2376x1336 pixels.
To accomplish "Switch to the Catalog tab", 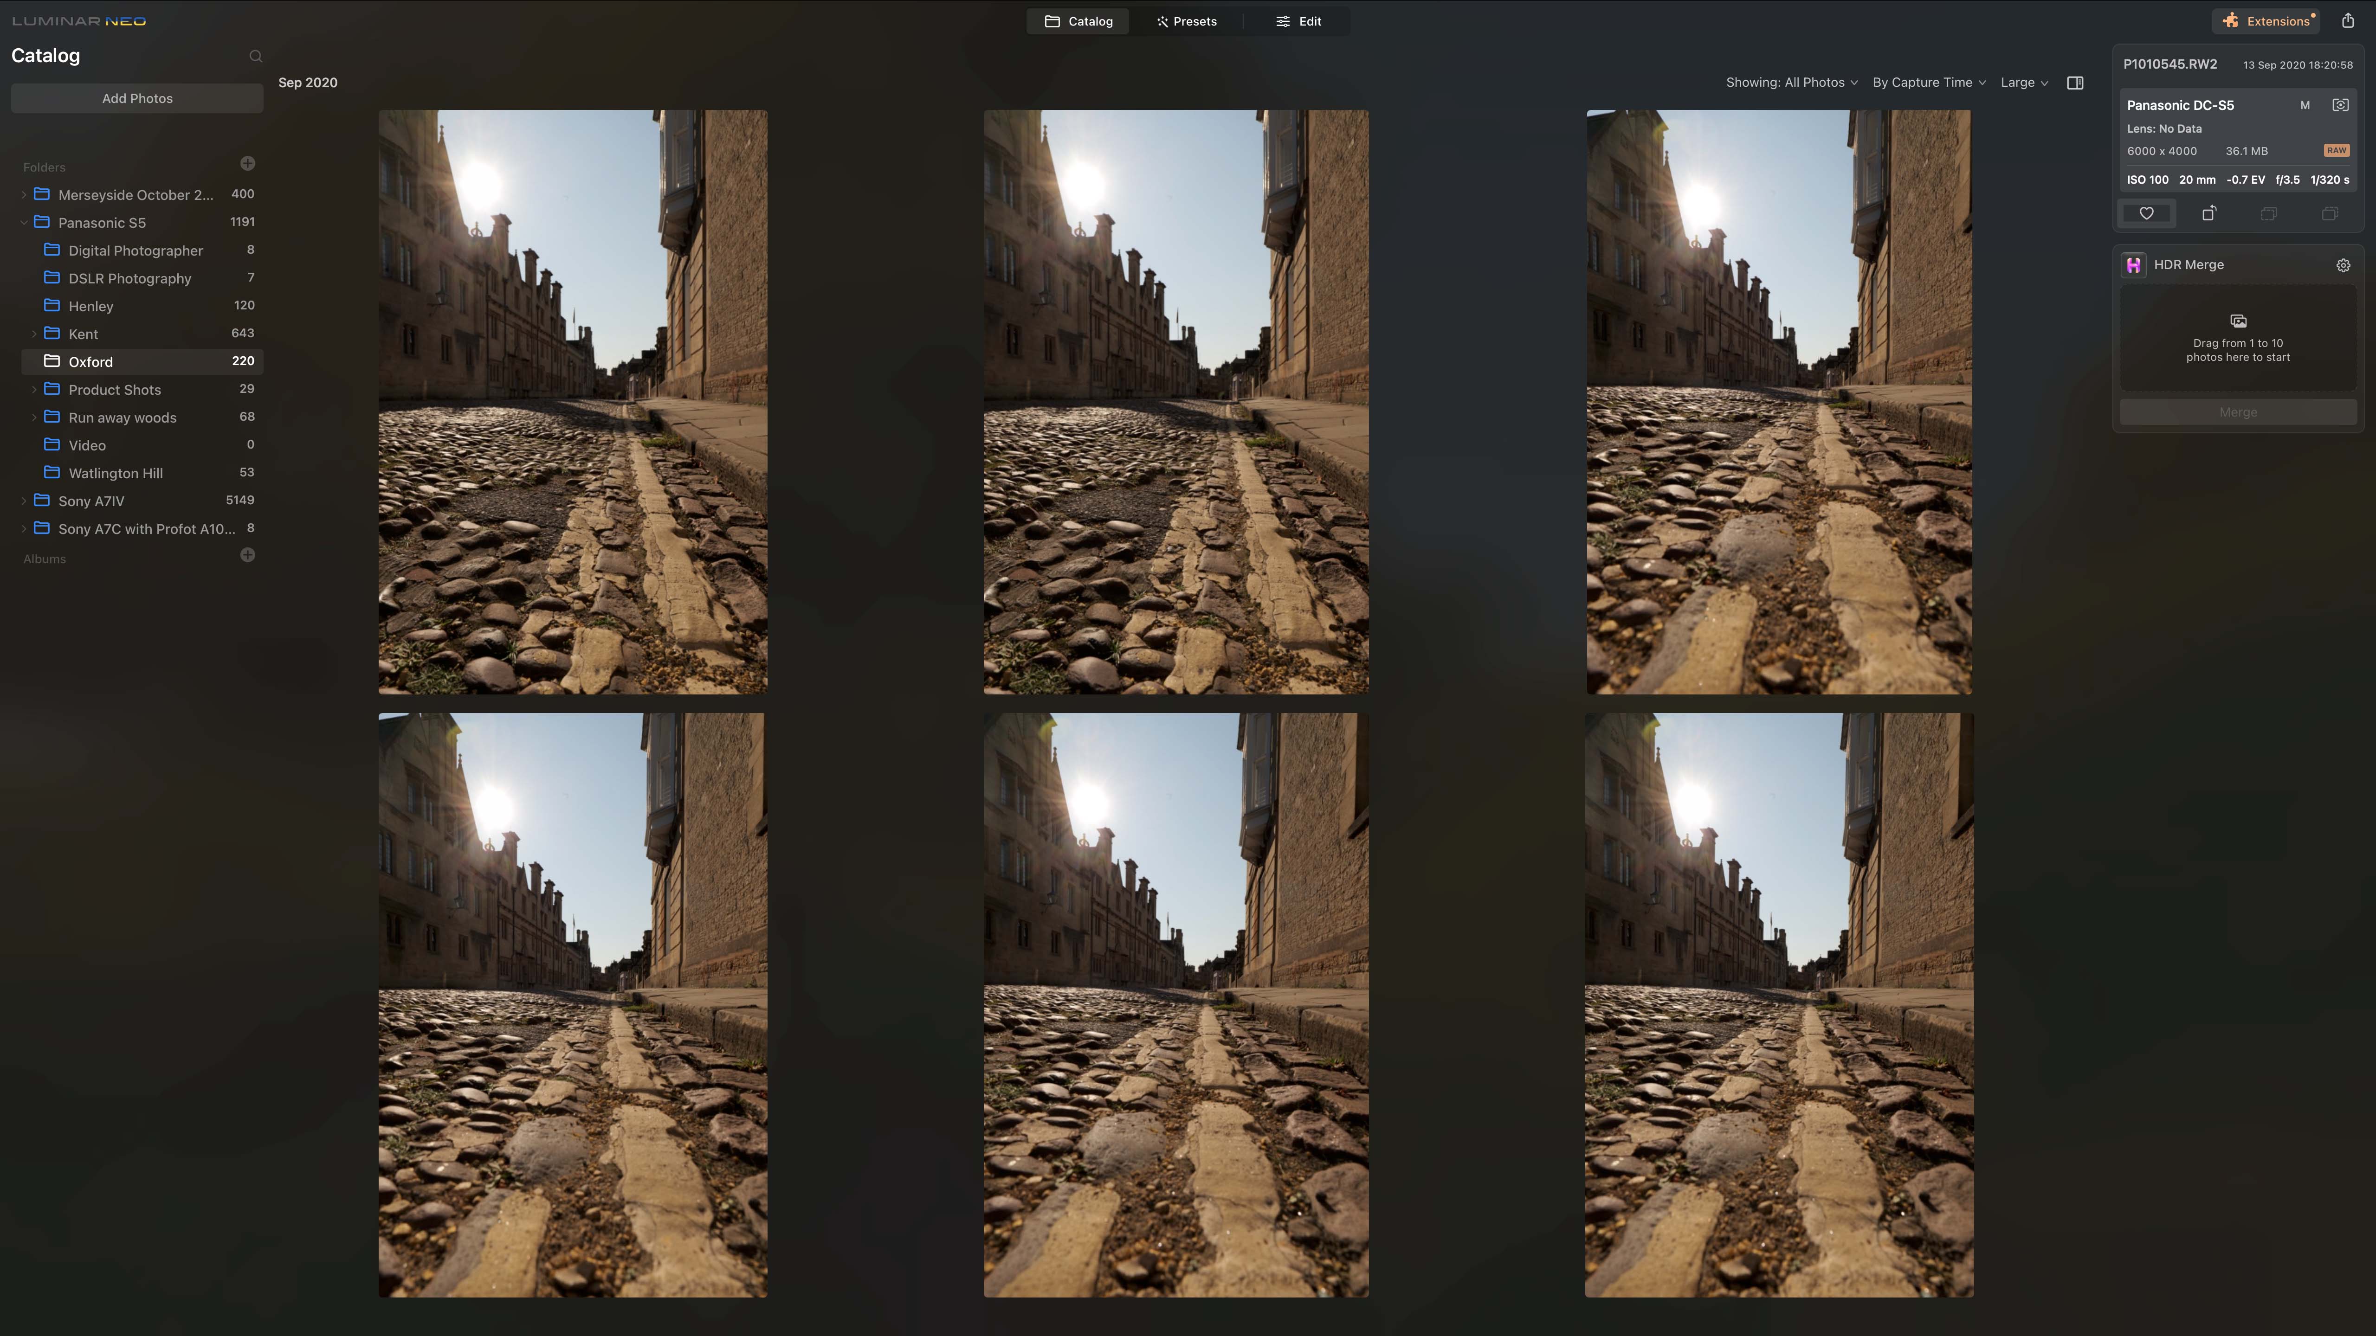I will coord(1078,21).
